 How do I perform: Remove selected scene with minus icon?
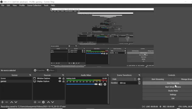[x=7, y=102]
